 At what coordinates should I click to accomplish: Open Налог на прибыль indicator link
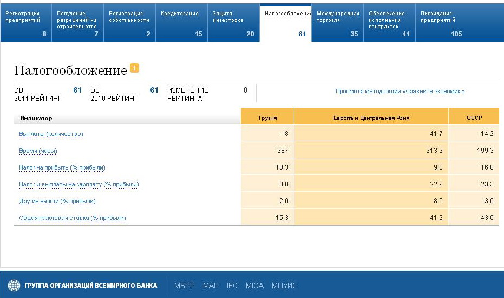tap(62, 167)
